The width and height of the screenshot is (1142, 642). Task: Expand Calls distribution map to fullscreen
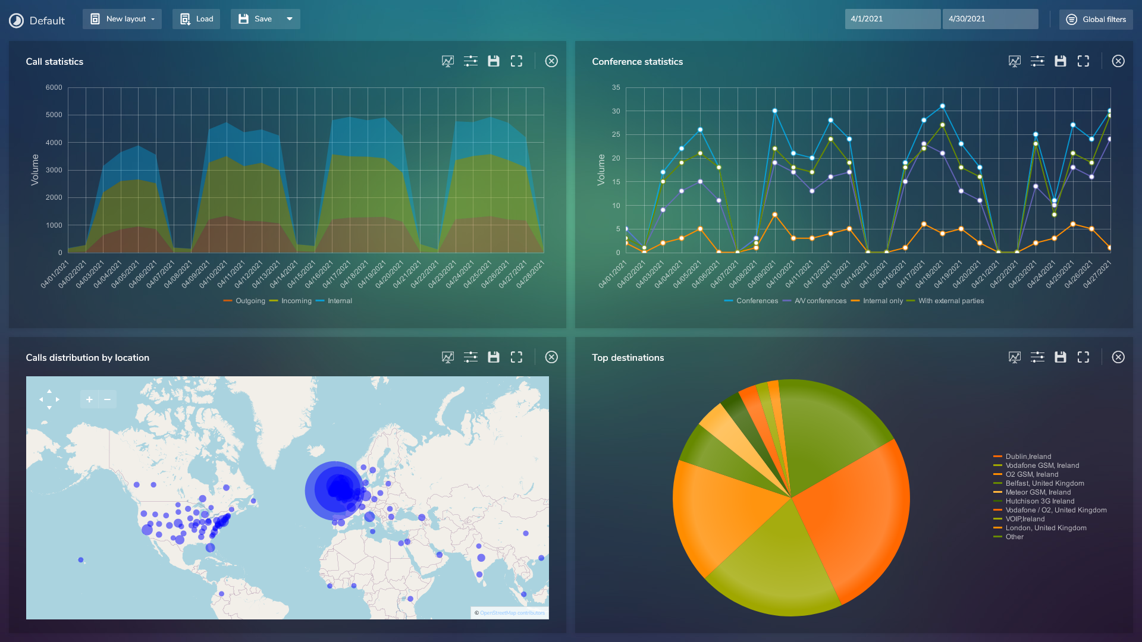(516, 357)
